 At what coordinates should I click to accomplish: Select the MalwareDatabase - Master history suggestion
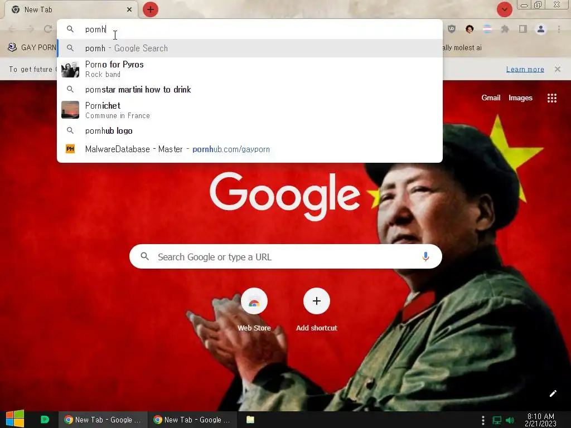[x=250, y=149]
